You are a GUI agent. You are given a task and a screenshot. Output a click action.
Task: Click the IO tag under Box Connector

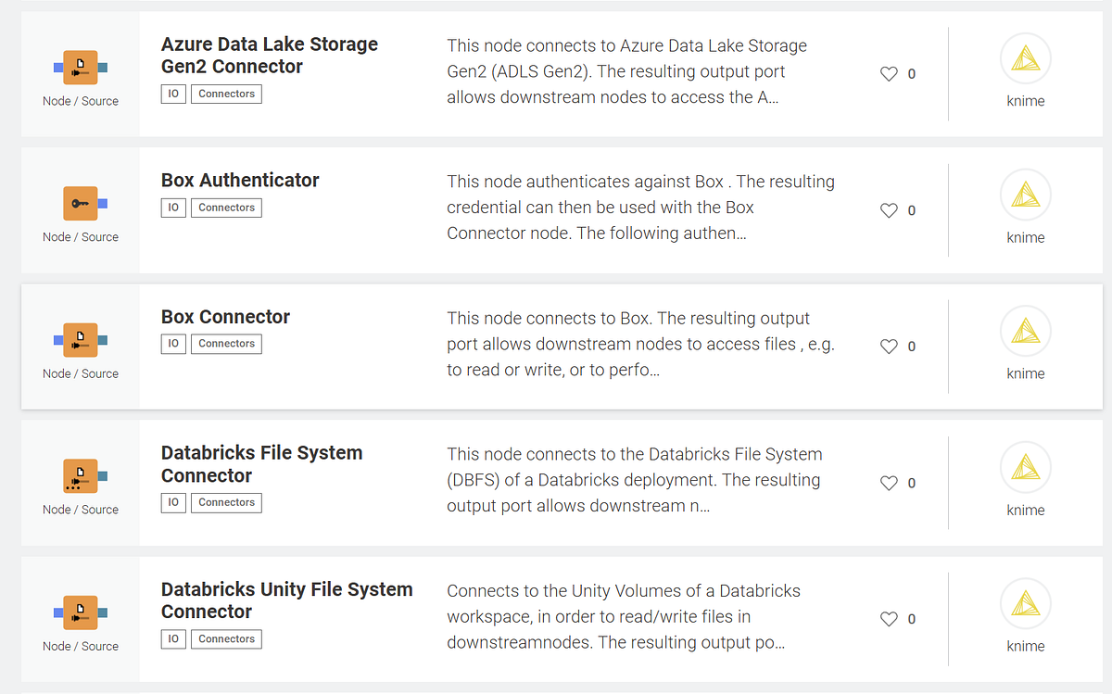coord(173,344)
